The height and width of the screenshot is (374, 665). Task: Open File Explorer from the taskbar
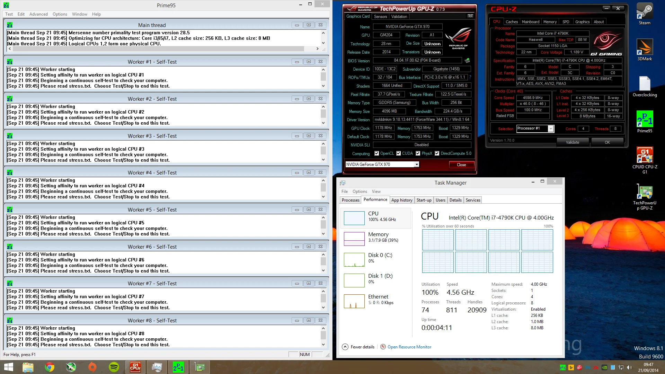(28, 367)
